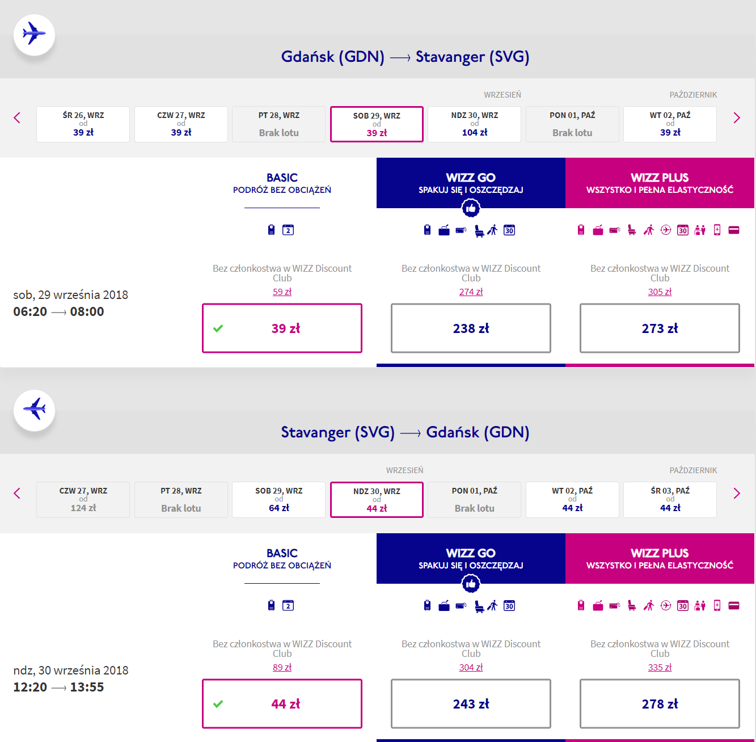This screenshot has width=756, height=742.
Task: Click the seat icon under outbound WIZZ PLUS
Action: point(632,230)
